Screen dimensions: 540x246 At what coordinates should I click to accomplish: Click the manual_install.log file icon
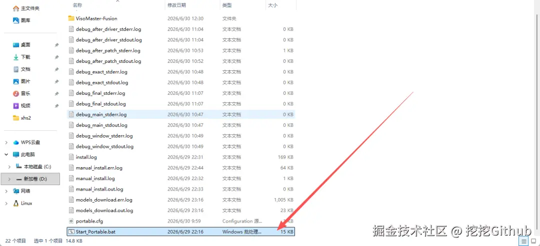point(71,178)
